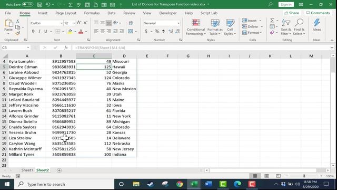This screenshot has height=190, width=337.
Task: Open the General number format dropdown
Action: [x=179, y=23]
